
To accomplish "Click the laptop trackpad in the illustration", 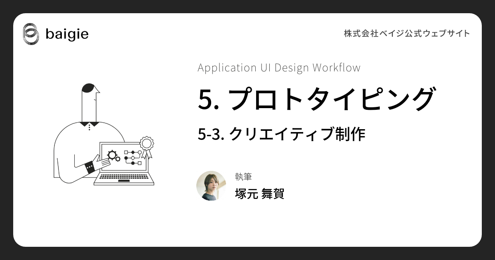I will click(123, 182).
